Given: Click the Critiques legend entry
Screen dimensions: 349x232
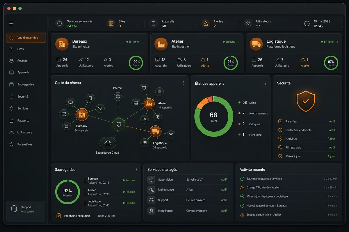Looking at the screenshot, I should click(x=249, y=124).
